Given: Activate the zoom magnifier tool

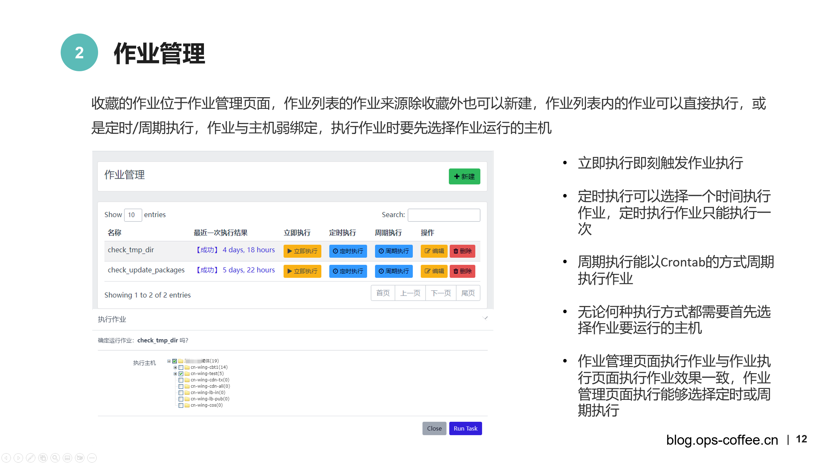Looking at the screenshot, I should (55, 458).
